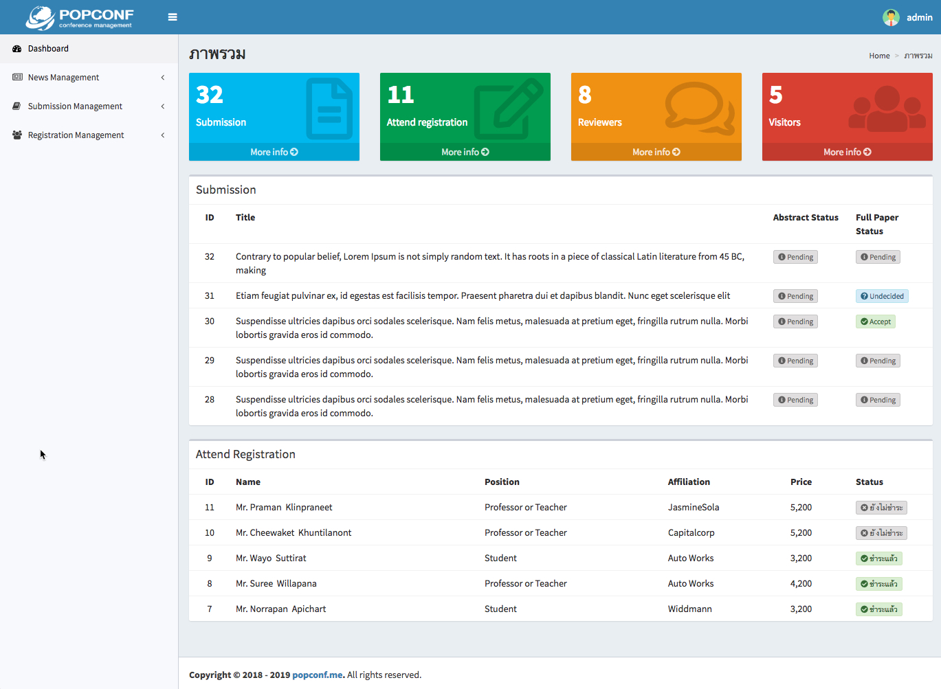This screenshot has height=689, width=941.
Task: Select Registration Management in the sidebar
Action: click(x=76, y=135)
